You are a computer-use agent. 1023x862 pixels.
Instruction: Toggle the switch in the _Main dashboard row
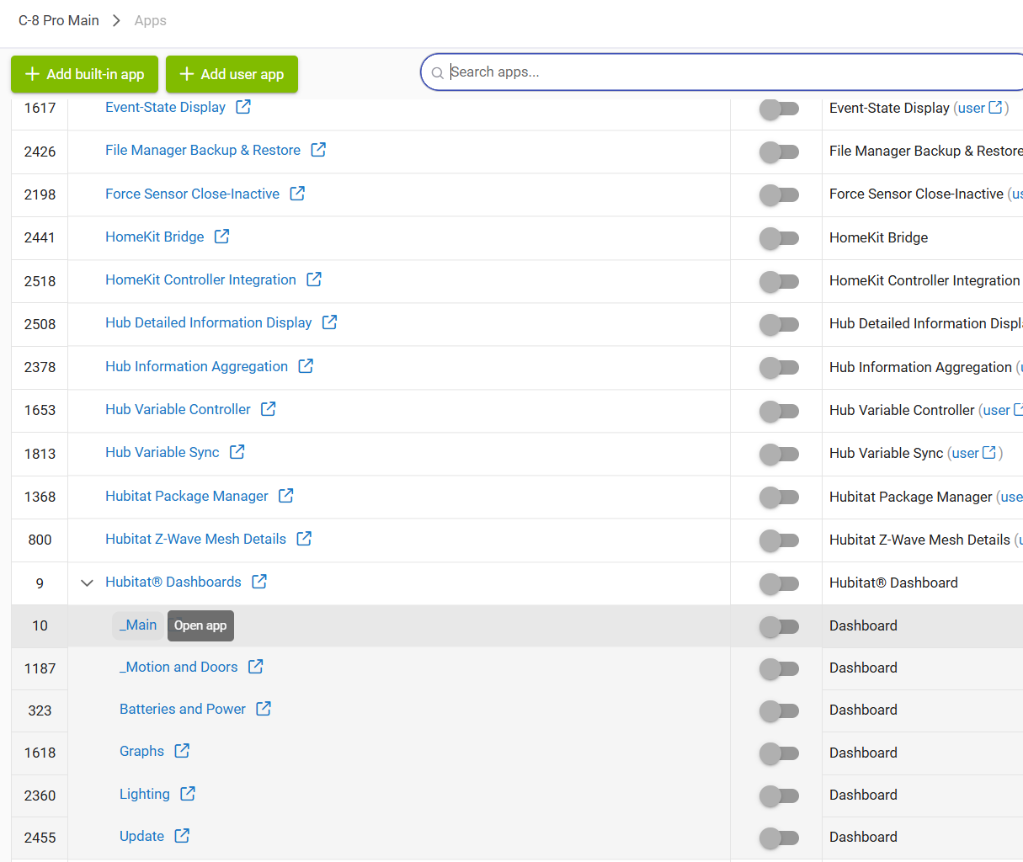point(778,626)
